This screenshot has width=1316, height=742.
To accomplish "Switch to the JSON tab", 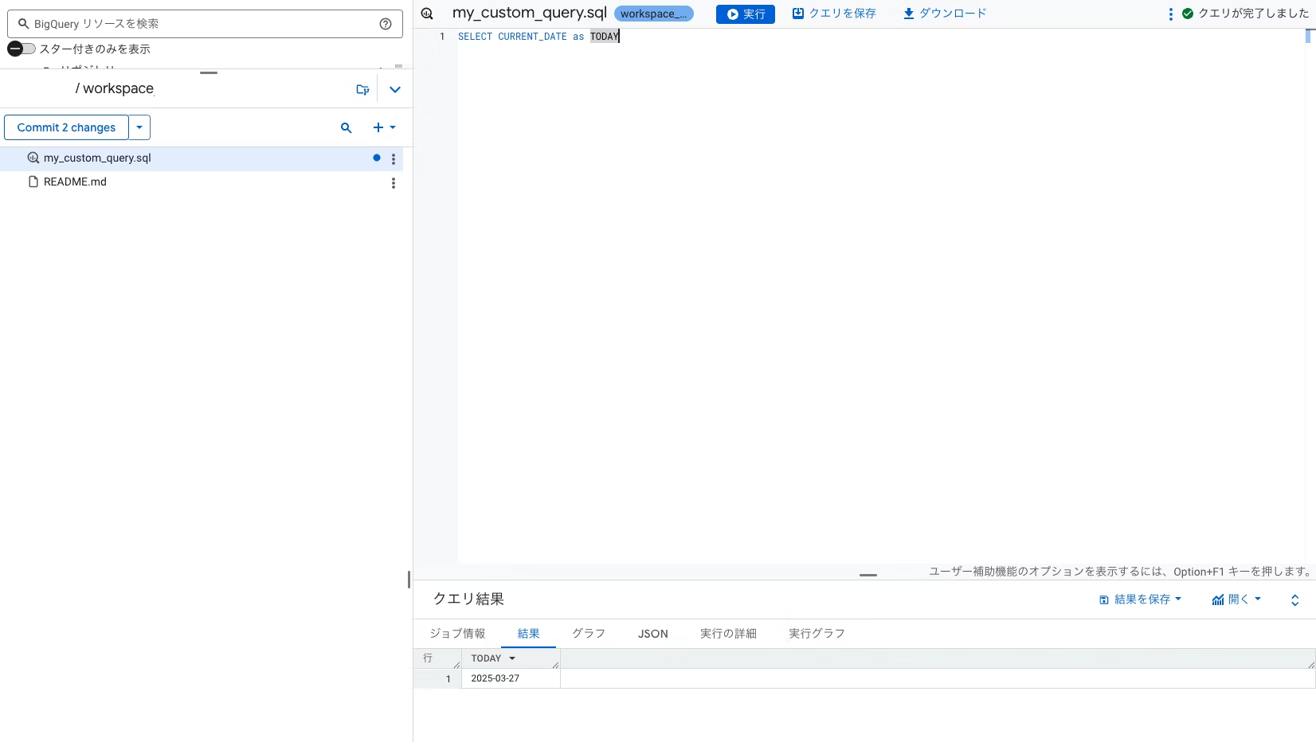I will [653, 634].
